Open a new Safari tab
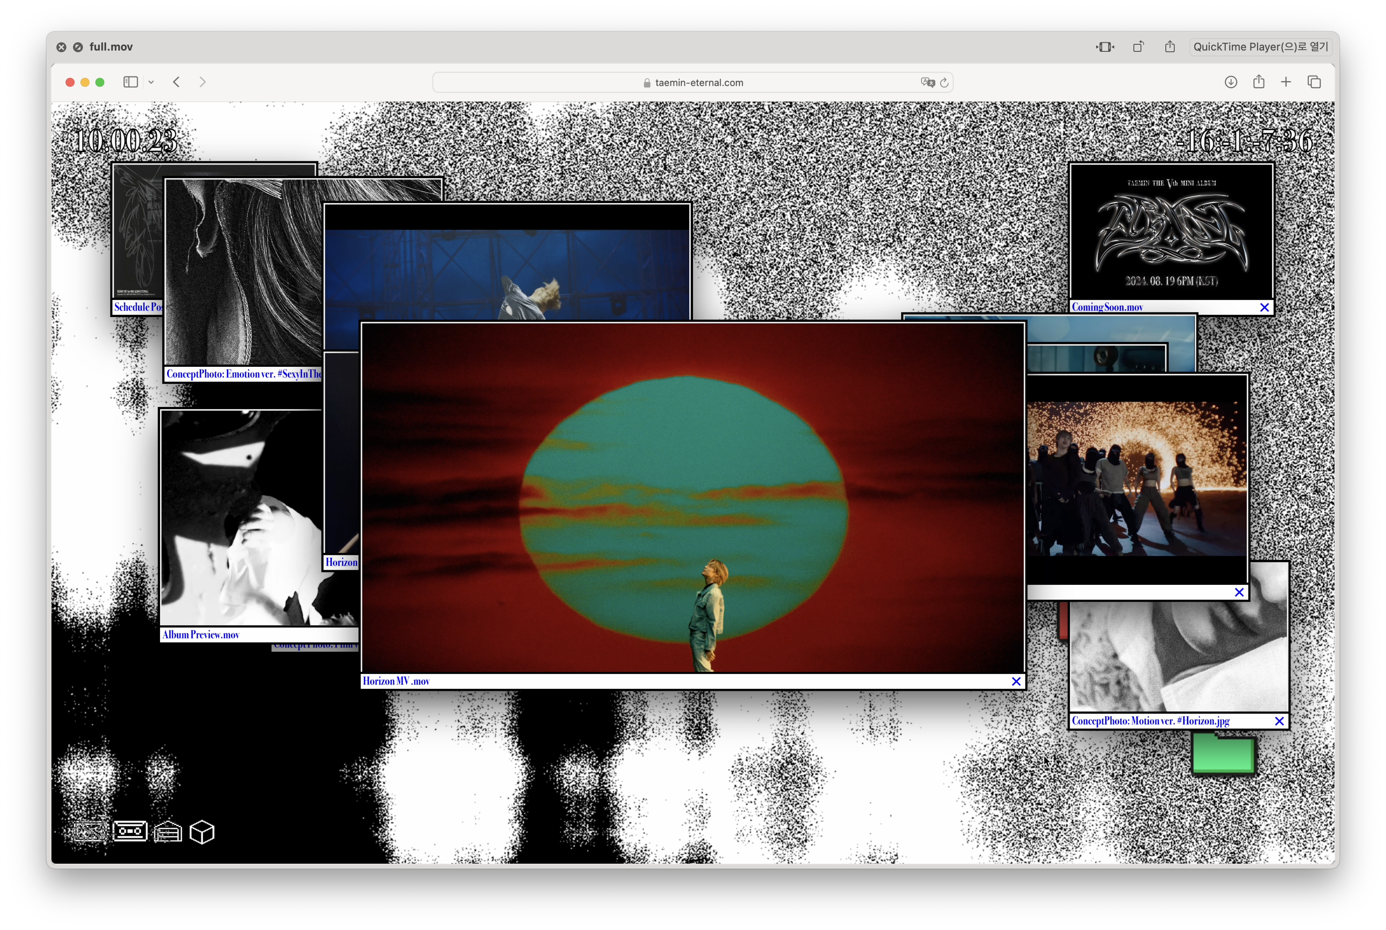1386x930 pixels. click(x=1286, y=82)
